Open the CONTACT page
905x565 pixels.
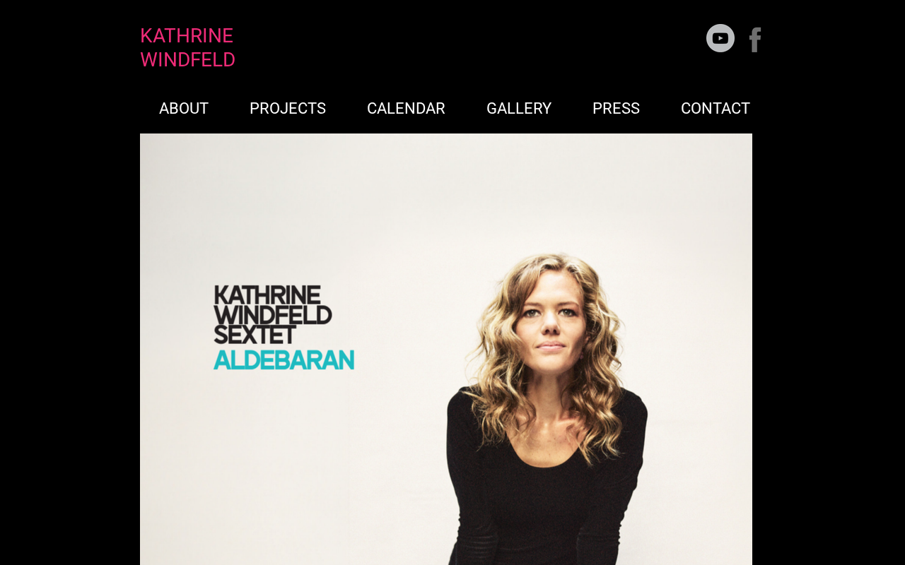716,109
